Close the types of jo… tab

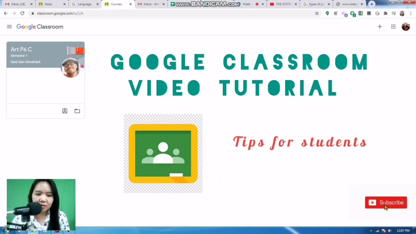pyautogui.click(x=329, y=4)
